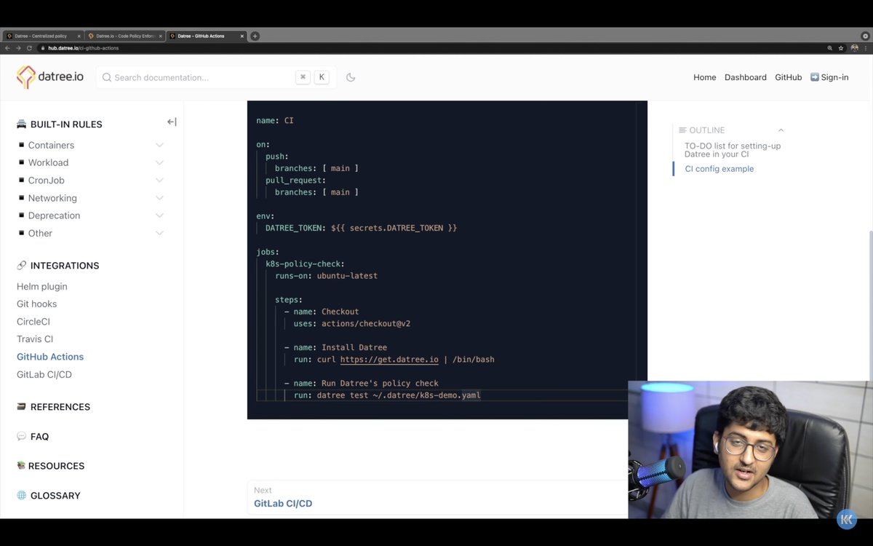This screenshot has width=873, height=546.
Task: Open the Dashboard nav link
Action: coord(745,77)
